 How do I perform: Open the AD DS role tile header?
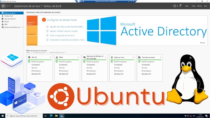pos(40,57)
